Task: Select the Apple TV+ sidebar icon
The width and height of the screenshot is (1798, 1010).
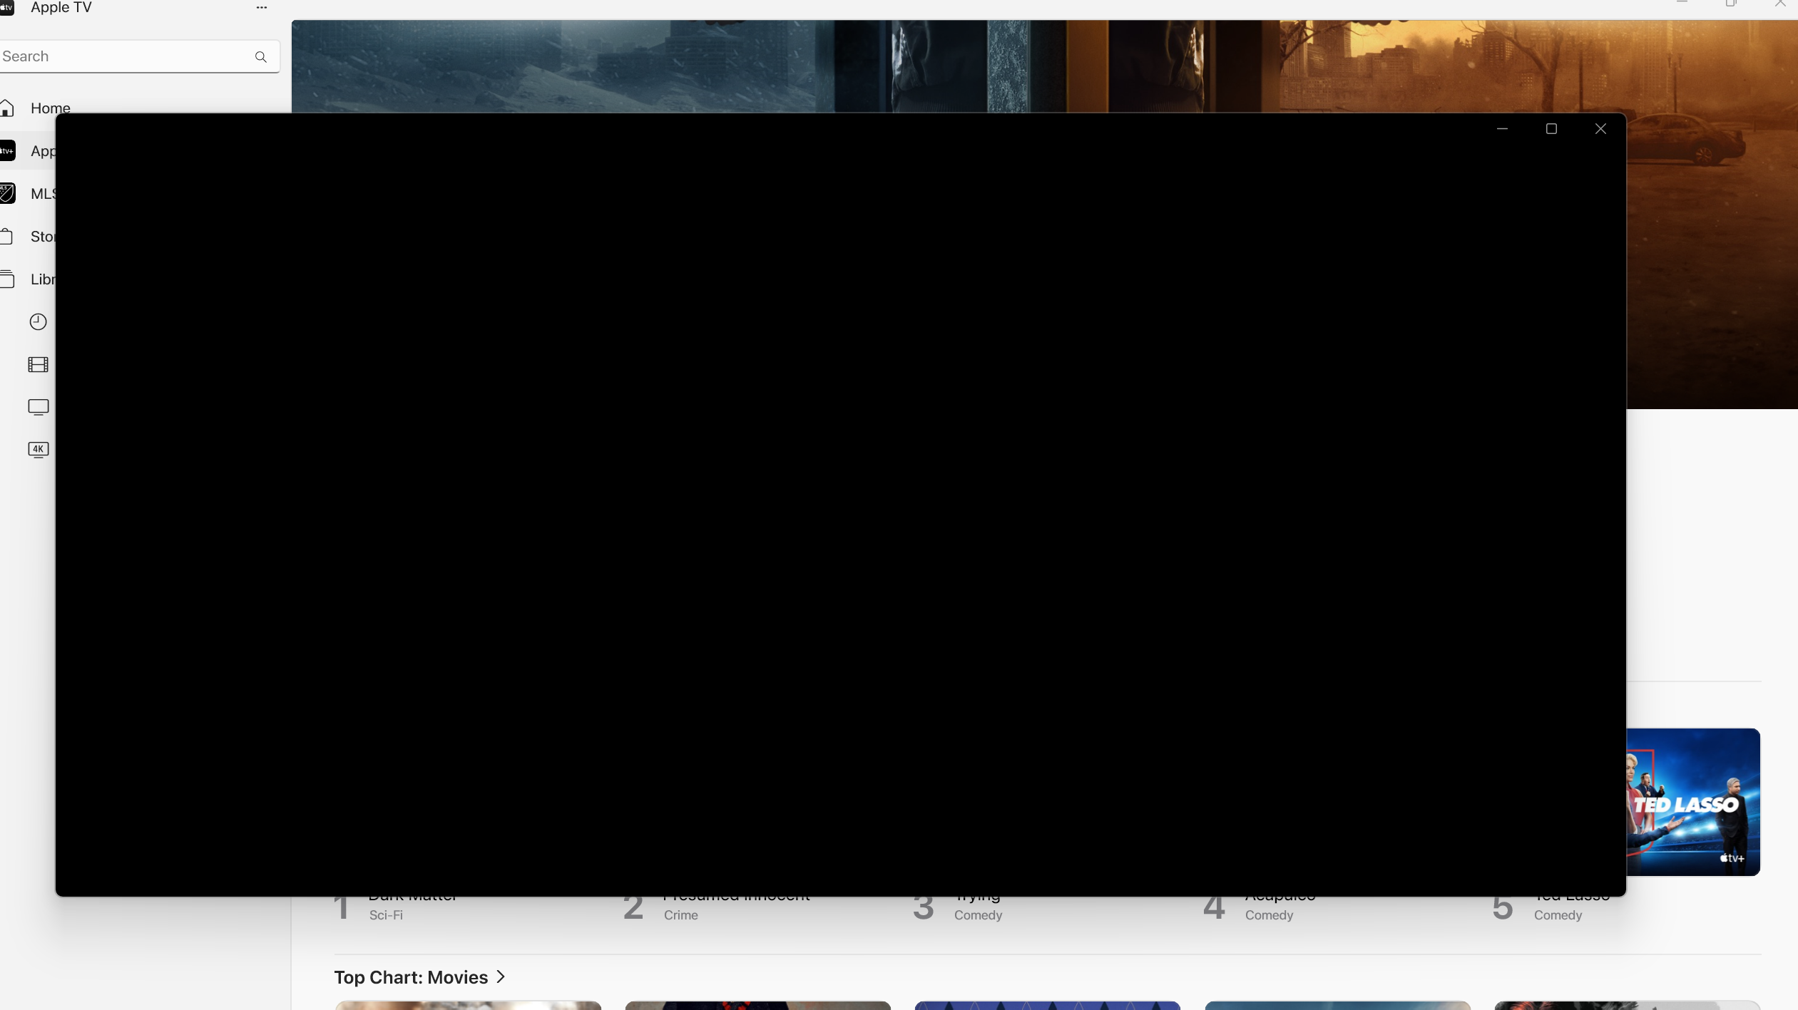Action: pos(8,151)
